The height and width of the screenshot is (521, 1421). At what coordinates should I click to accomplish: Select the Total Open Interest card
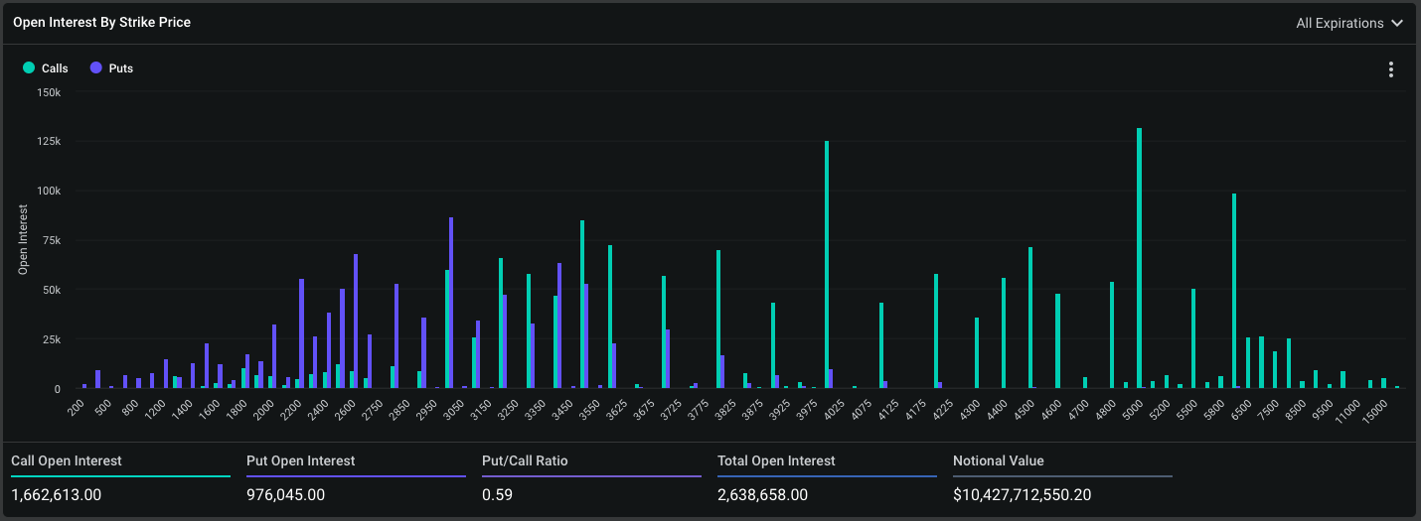(x=826, y=477)
